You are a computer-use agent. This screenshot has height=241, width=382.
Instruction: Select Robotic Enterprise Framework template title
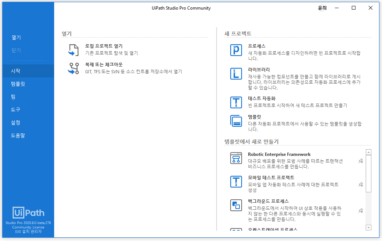point(279,154)
